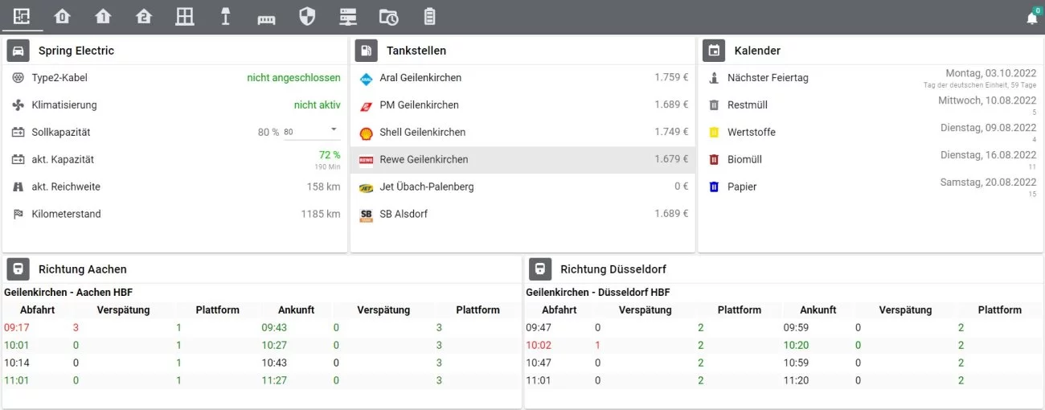Screen dimensions: 1045x410
Task: Open the floor plan overview tab
Action: pyautogui.click(x=22, y=16)
